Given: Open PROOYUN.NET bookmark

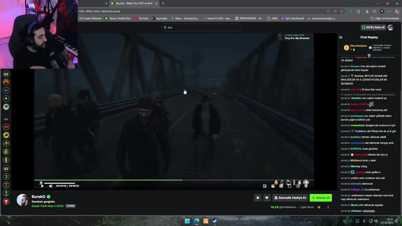Looking at the screenshot, I should pyautogui.click(x=249, y=19).
